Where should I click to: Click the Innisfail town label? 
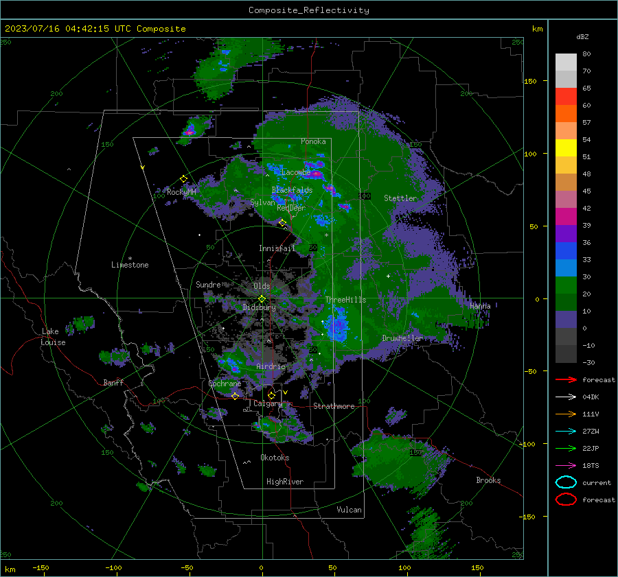point(277,248)
